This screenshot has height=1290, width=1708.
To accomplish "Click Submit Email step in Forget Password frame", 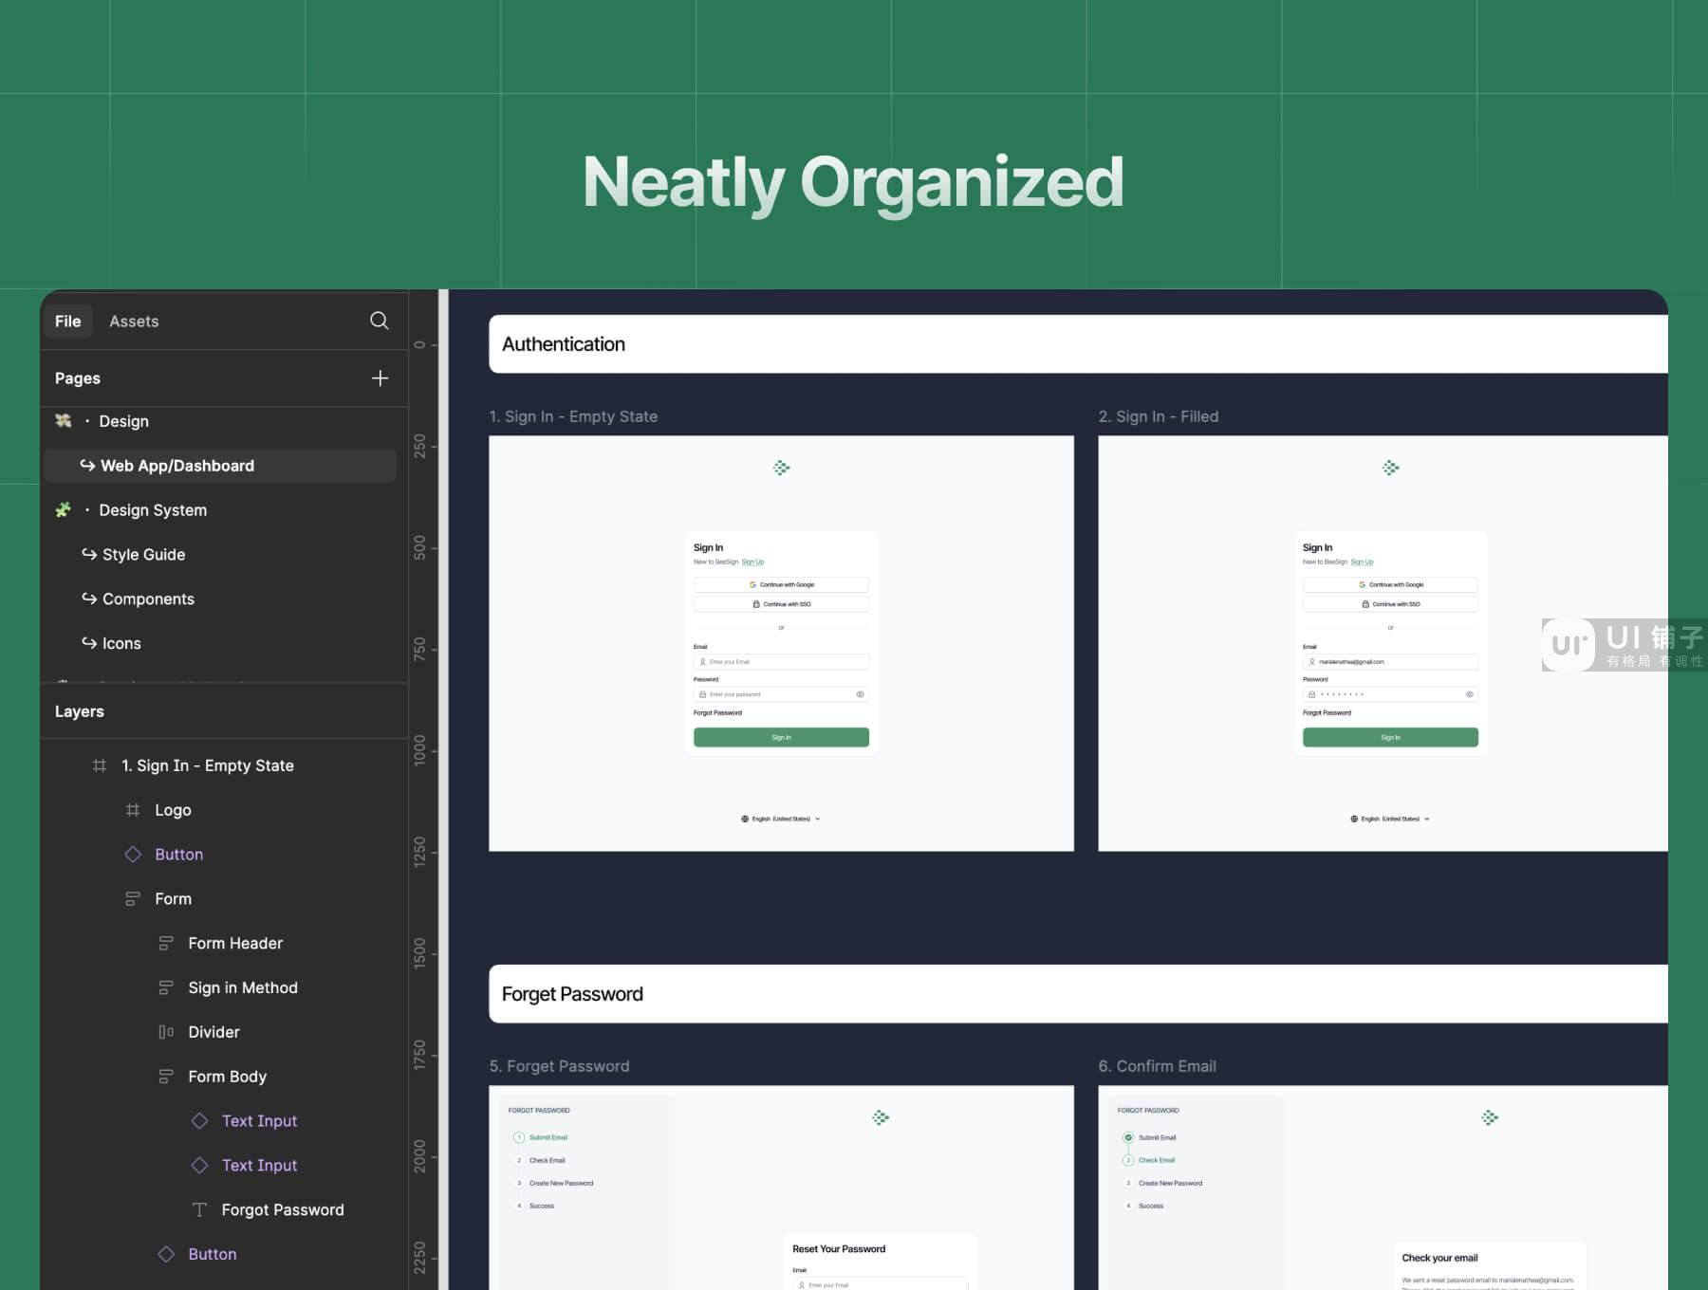I will (x=541, y=1137).
